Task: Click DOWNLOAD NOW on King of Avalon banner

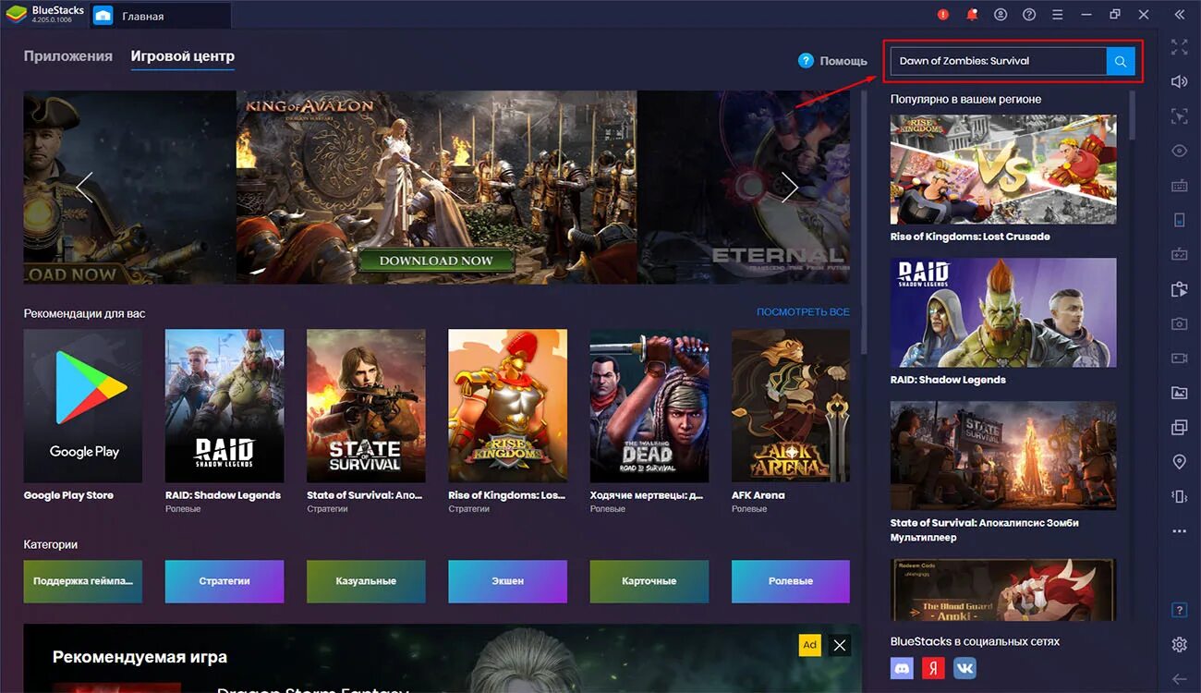Action: coord(436,261)
